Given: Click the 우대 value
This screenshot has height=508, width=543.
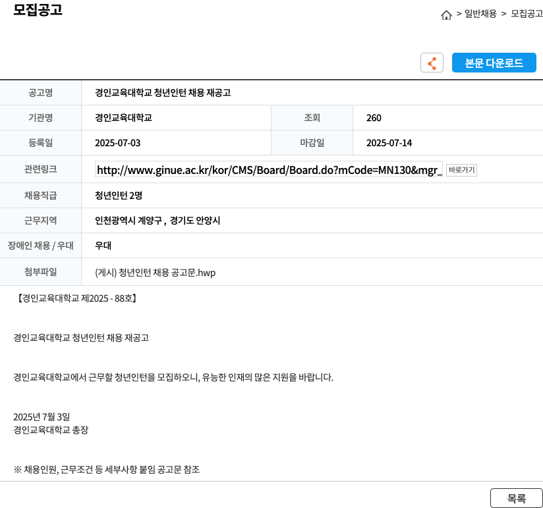Looking at the screenshot, I should click(x=103, y=246).
